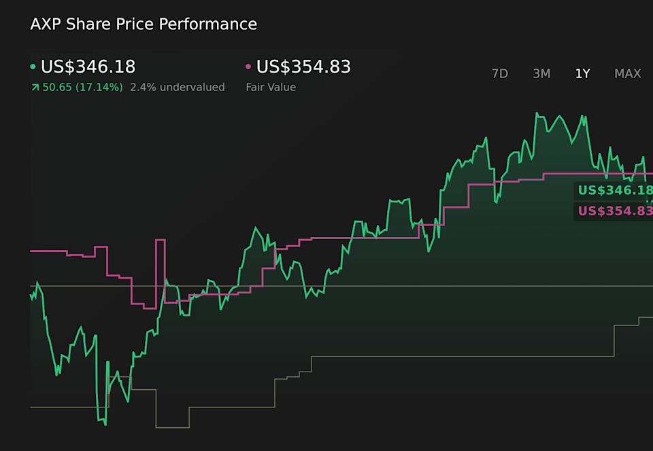
Task: Click the highest peak of green price line
Action: click(x=537, y=113)
